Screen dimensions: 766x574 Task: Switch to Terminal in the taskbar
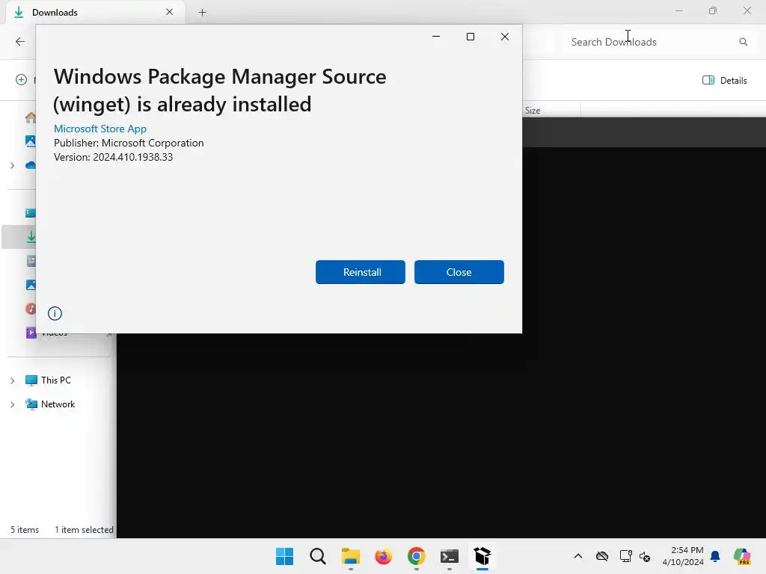pos(450,556)
